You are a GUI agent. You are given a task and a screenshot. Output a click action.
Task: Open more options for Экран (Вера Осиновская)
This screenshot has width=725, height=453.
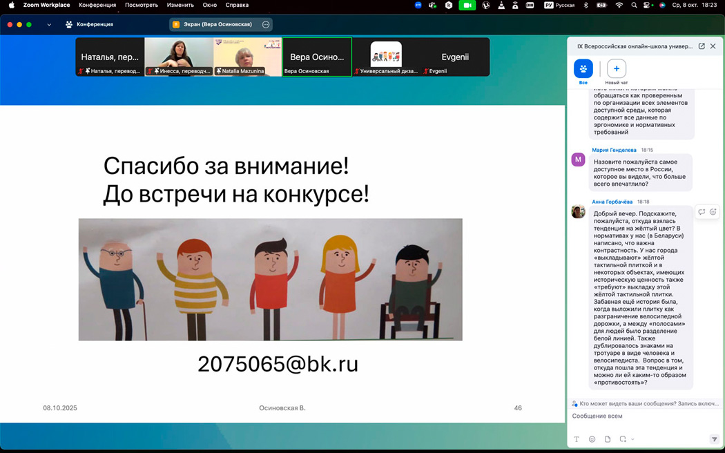tap(266, 25)
